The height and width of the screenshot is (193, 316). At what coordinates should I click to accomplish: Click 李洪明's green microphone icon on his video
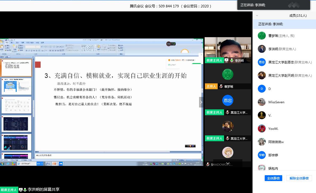coord(232,61)
